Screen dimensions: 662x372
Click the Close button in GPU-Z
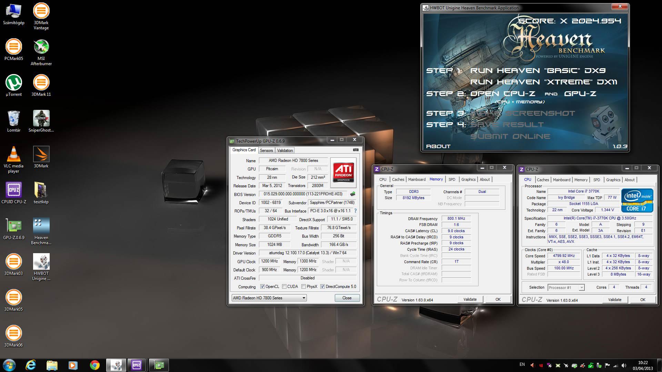(x=347, y=298)
